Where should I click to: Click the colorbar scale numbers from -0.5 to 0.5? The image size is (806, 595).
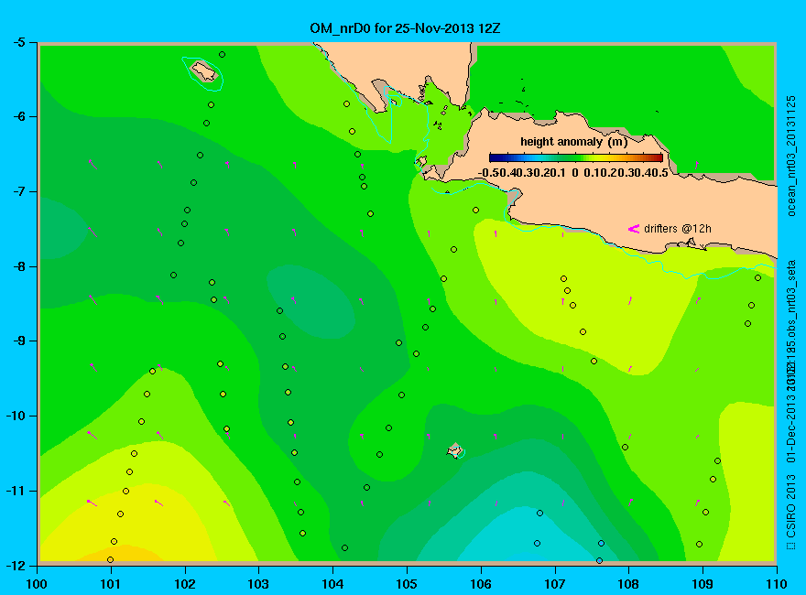click(x=573, y=173)
